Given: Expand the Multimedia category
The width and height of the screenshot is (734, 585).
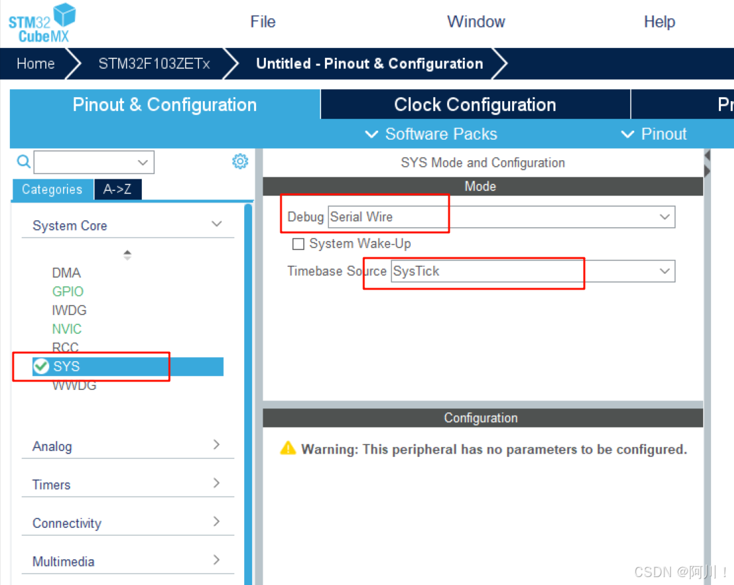Looking at the screenshot, I should [127, 561].
